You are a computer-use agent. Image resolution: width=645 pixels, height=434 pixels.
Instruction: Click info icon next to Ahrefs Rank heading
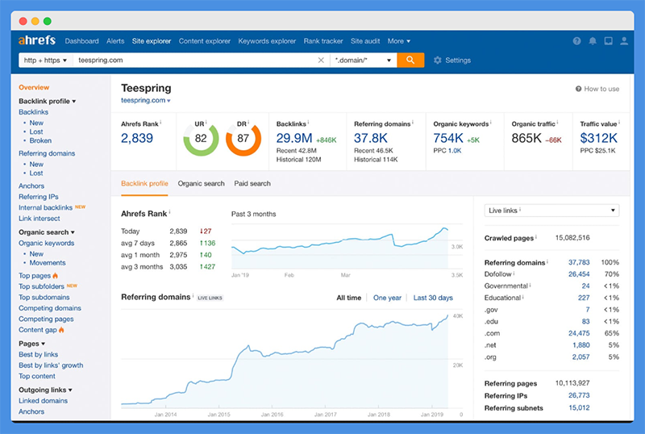pyautogui.click(x=169, y=212)
